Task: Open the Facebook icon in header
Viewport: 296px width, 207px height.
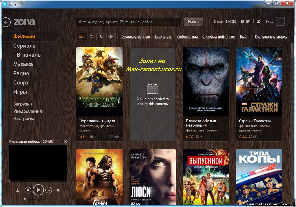Action: [253, 21]
